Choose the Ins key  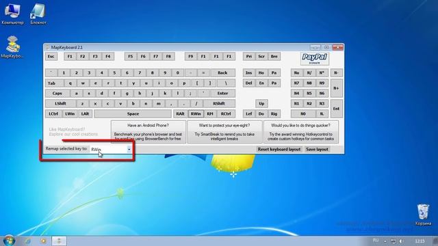248,73
